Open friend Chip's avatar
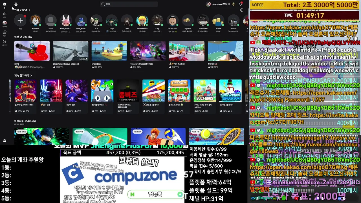 157,20
